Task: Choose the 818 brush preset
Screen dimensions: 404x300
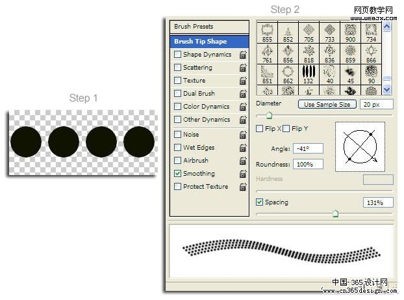Action: pos(309,53)
